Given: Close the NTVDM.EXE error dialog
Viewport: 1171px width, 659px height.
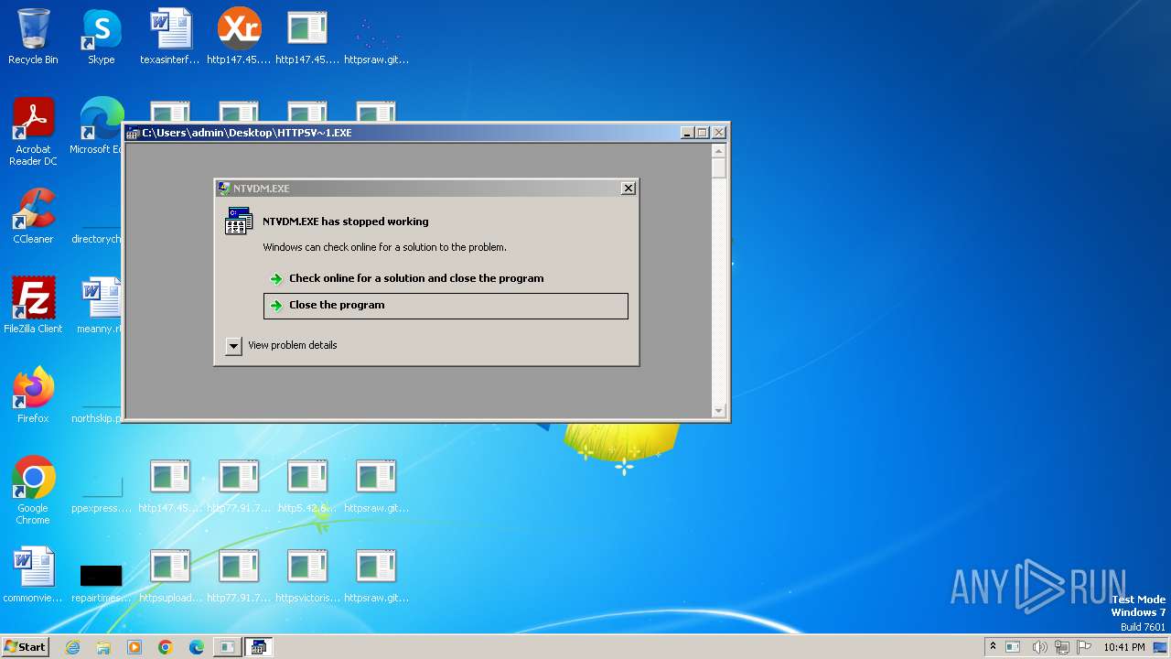Looking at the screenshot, I should click(x=628, y=188).
